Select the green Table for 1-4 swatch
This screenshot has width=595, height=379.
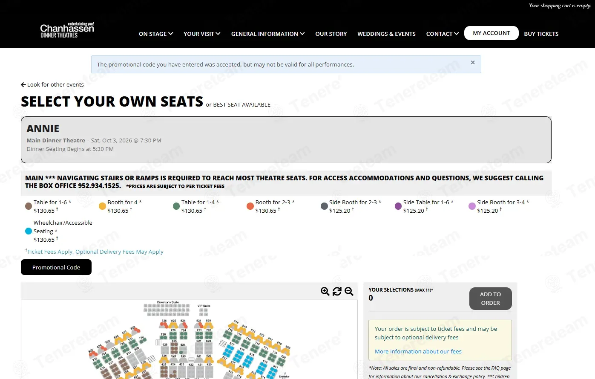(x=176, y=206)
